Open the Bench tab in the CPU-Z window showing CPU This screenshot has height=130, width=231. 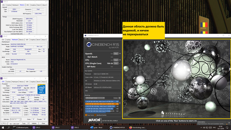(39, 82)
